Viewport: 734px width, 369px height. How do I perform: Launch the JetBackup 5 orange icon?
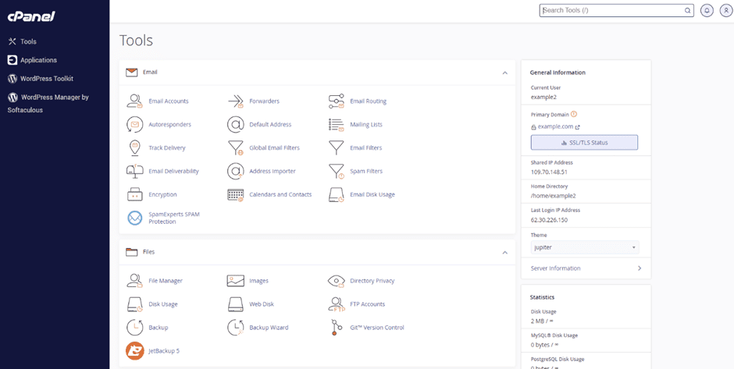coord(134,351)
